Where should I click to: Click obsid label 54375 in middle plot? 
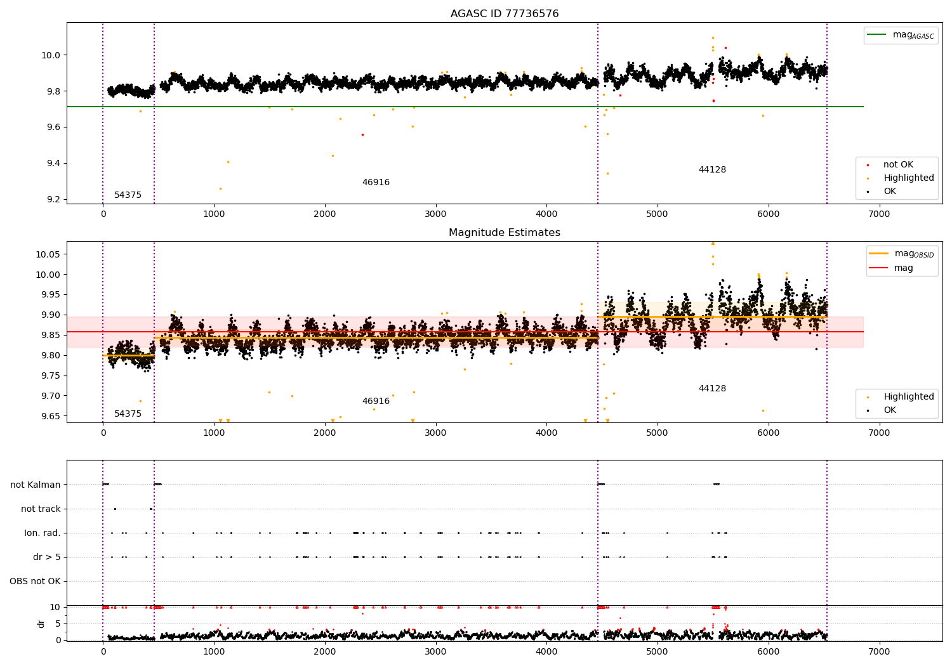128,414
